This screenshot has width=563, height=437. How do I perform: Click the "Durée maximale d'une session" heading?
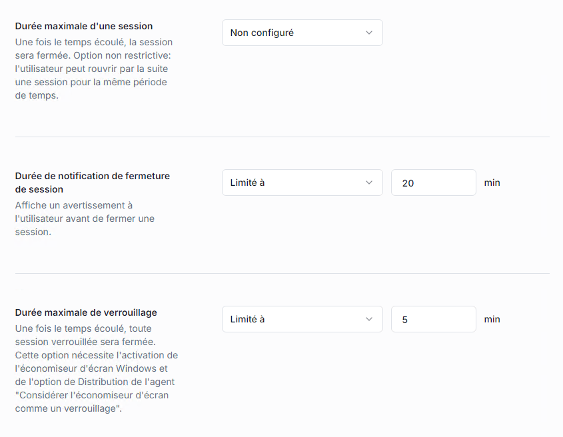click(x=84, y=26)
